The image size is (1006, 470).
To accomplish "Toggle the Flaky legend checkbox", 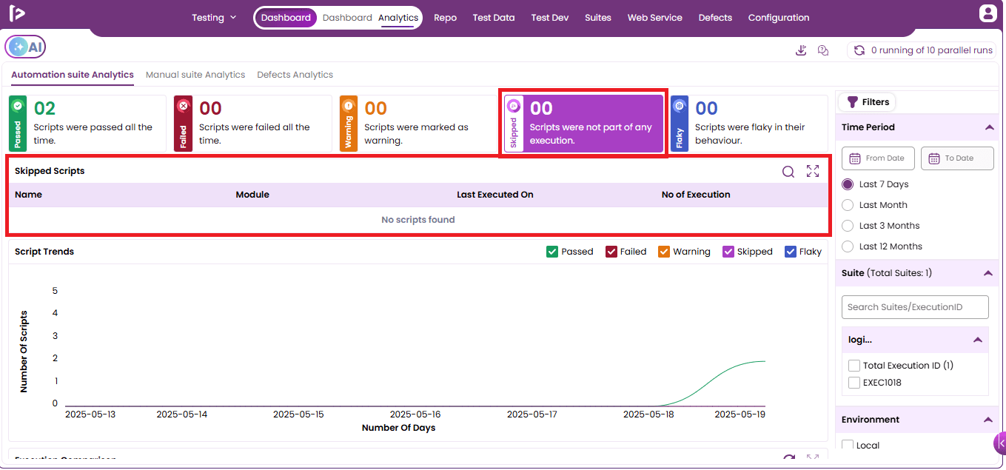I will pyautogui.click(x=791, y=252).
